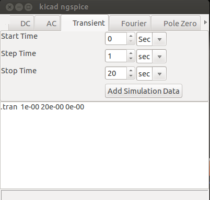This screenshot has width=210, height=200.
Task: Switch to the AC tab
Action: tap(48, 24)
